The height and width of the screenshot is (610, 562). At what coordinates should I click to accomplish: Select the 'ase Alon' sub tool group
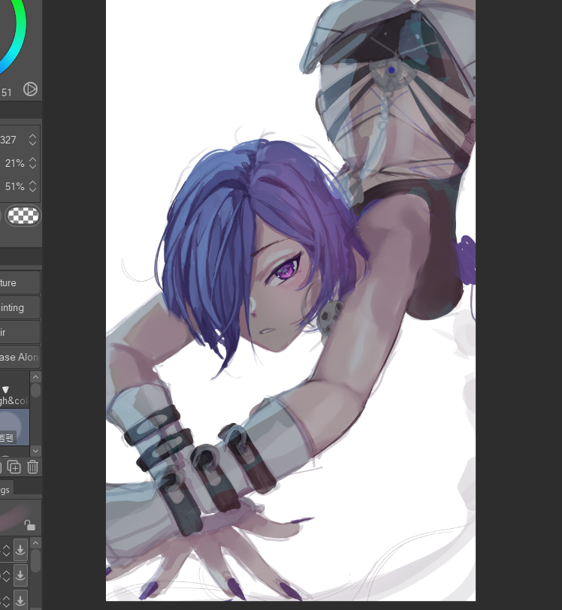(20, 357)
